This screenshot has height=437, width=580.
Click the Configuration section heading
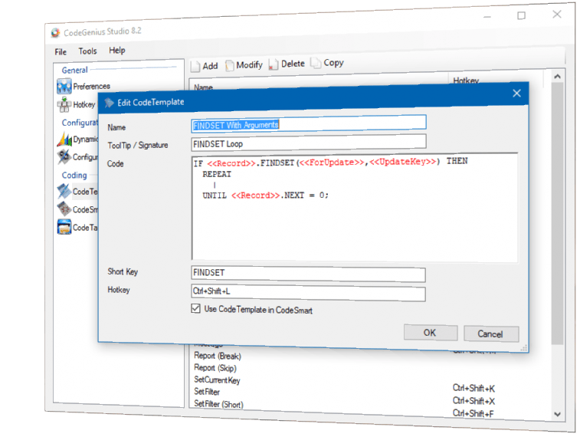pos(80,123)
